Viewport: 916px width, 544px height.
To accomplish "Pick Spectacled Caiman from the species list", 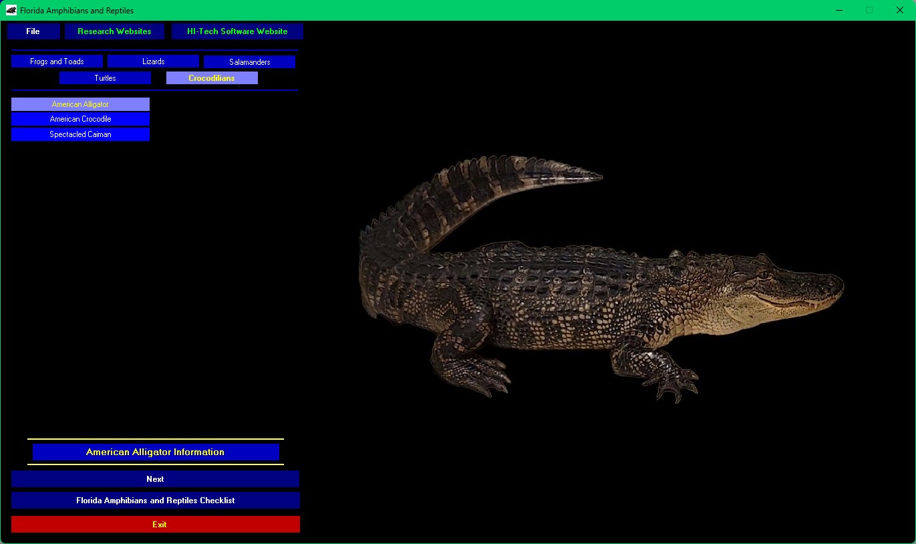I will point(80,134).
